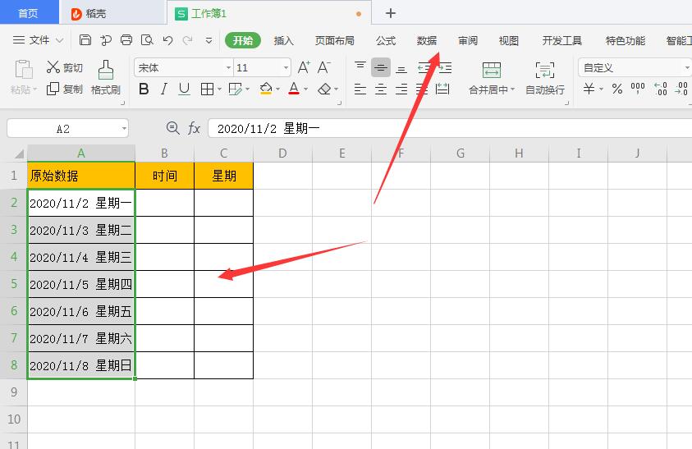Viewport: 692px width, 449px height.
Task: Click the formula bar input
Action: pyautogui.click(x=450, y=129)
